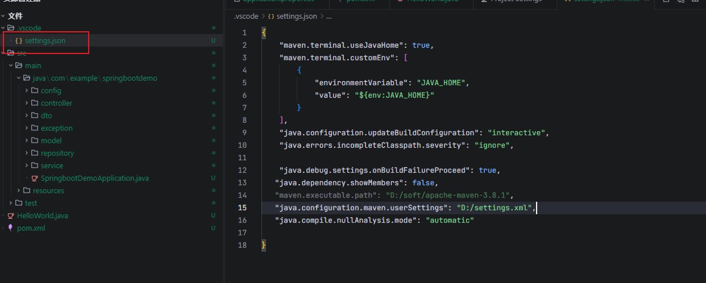Expand the repository folder chevron
706x283 pixels.
click(x=27, y=153)
